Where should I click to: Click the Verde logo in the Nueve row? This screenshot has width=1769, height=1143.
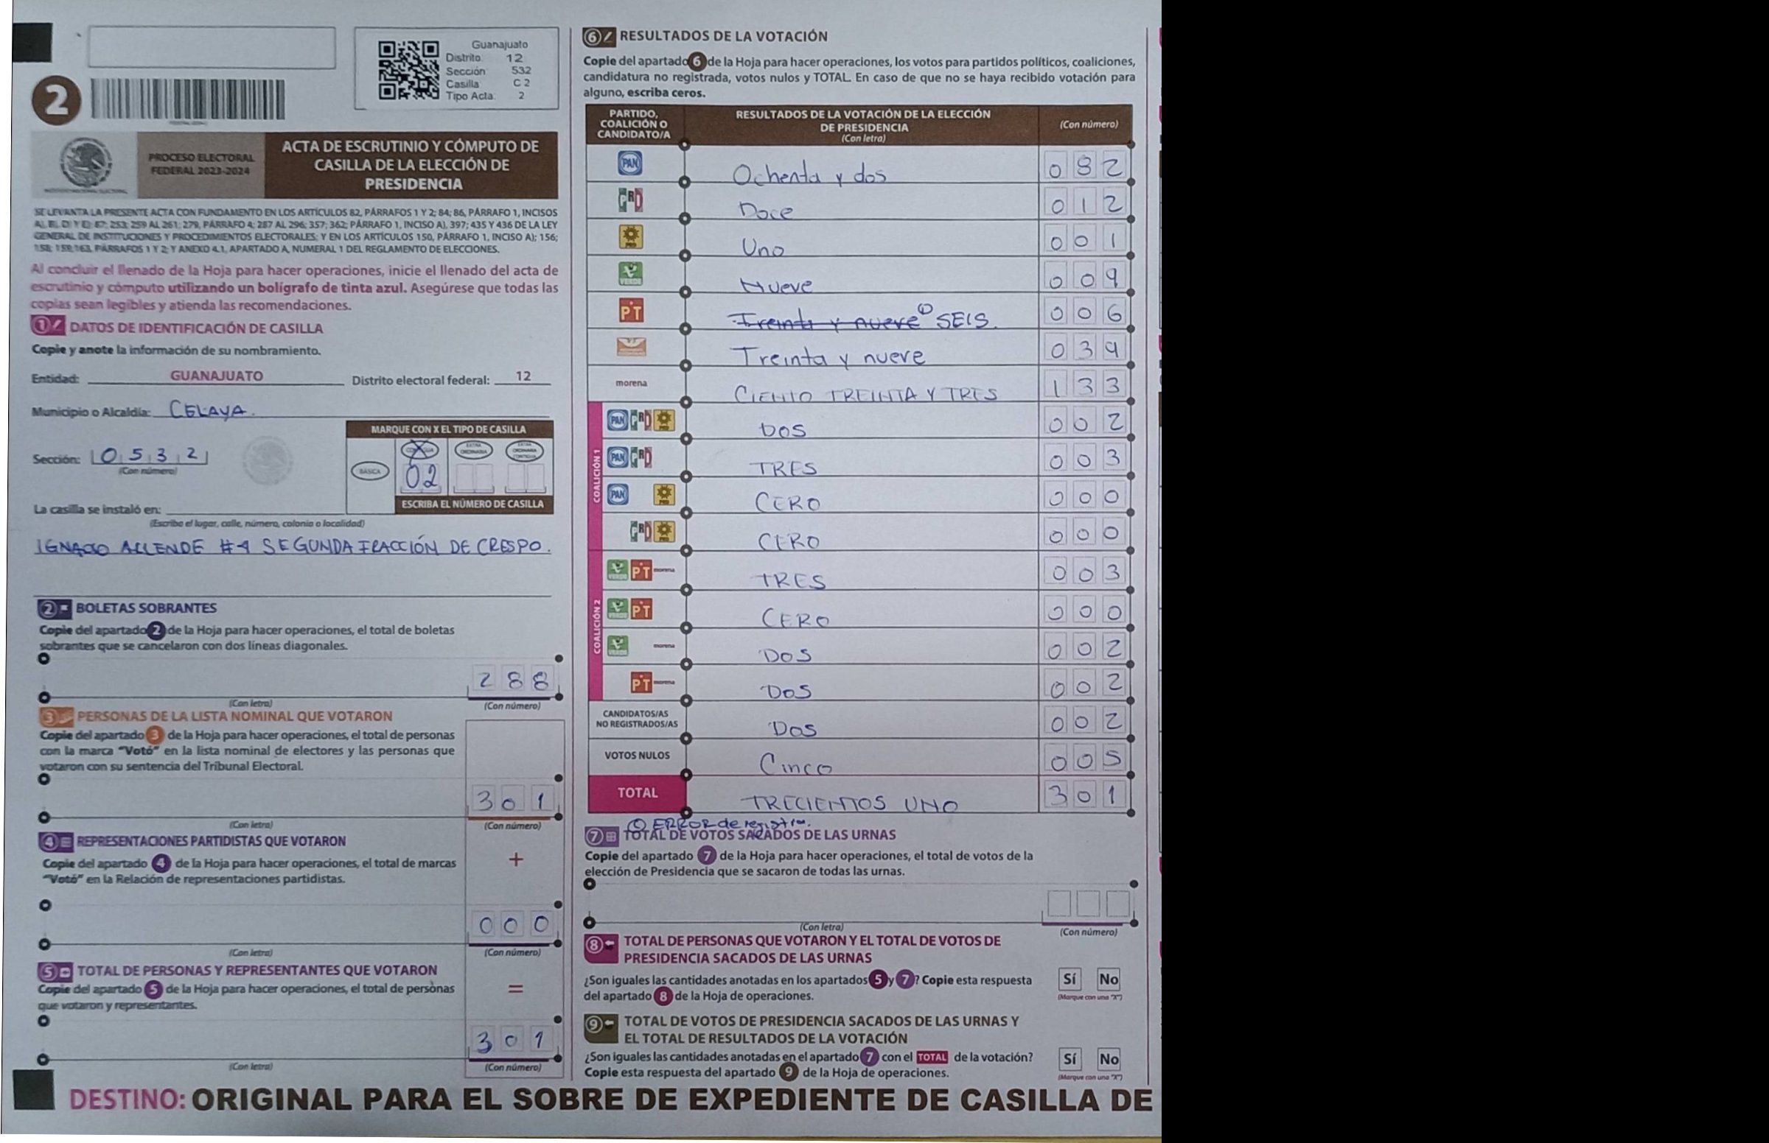click(x=630, y=274)
